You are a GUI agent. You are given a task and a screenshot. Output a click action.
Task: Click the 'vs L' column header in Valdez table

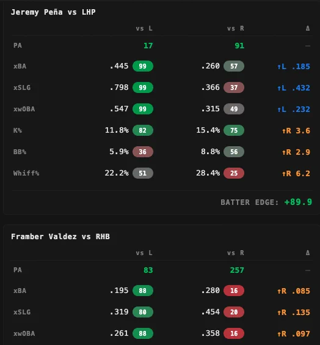144,253
